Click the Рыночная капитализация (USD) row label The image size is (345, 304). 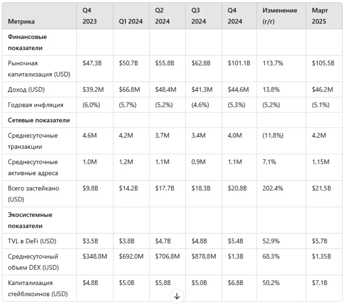point(39,69)
